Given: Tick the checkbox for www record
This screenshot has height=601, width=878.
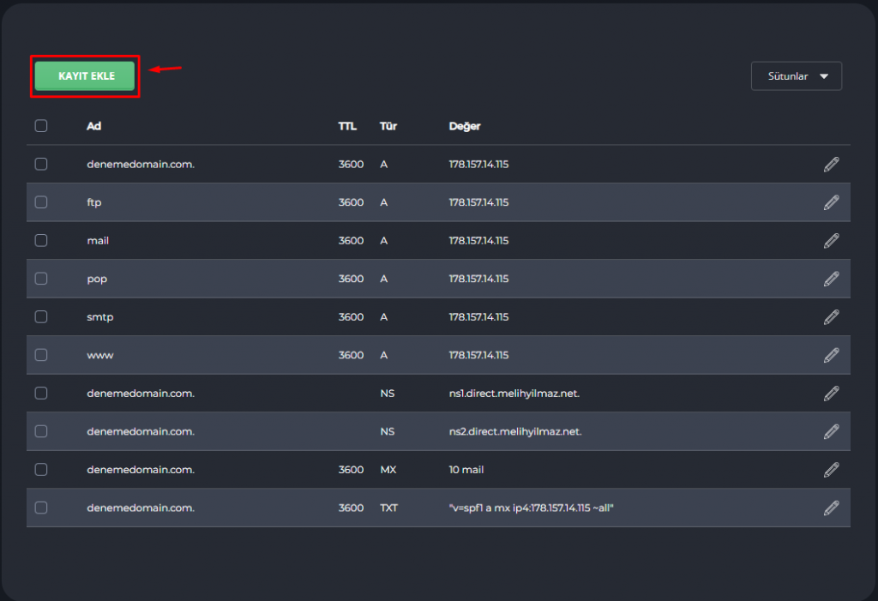Looking at the screenshot, I should click(41, 355).
